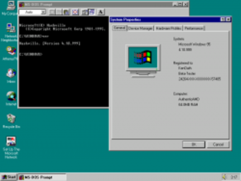The image size is (241, 181).
Task: Expand the Auto font size dropdown
Action: coord(43,12)
